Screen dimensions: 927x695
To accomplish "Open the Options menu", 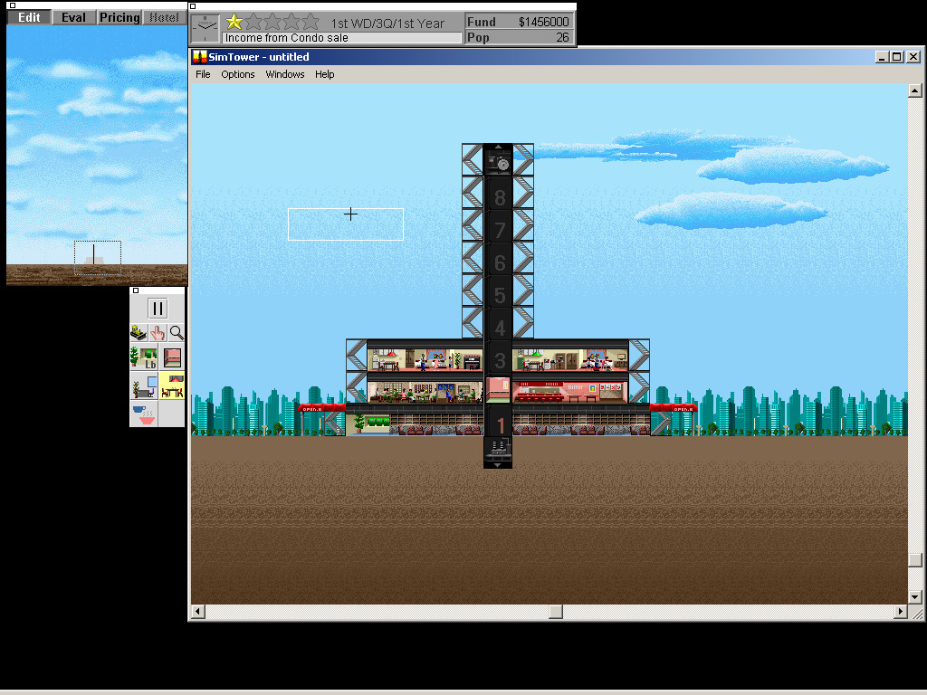I will pyautogui.click(x=238, y=74).
